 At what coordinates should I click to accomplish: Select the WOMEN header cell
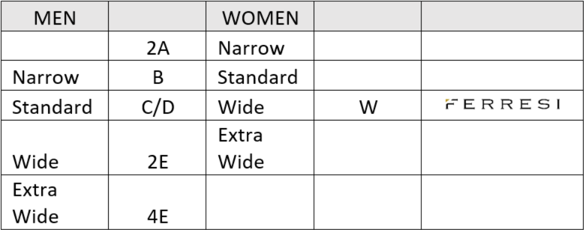coord(260,16)
